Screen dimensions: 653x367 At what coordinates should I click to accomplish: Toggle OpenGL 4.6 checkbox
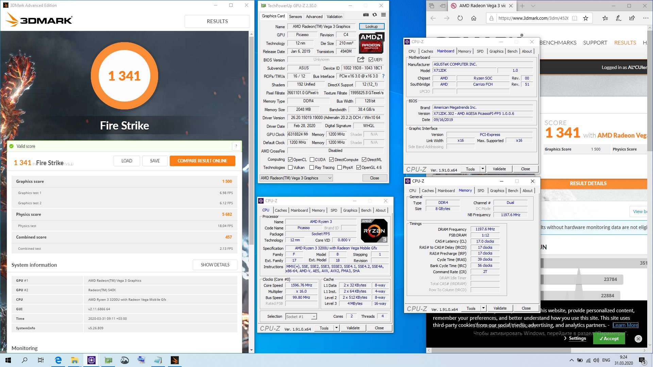pyautogui.click(x=358, y=168)
